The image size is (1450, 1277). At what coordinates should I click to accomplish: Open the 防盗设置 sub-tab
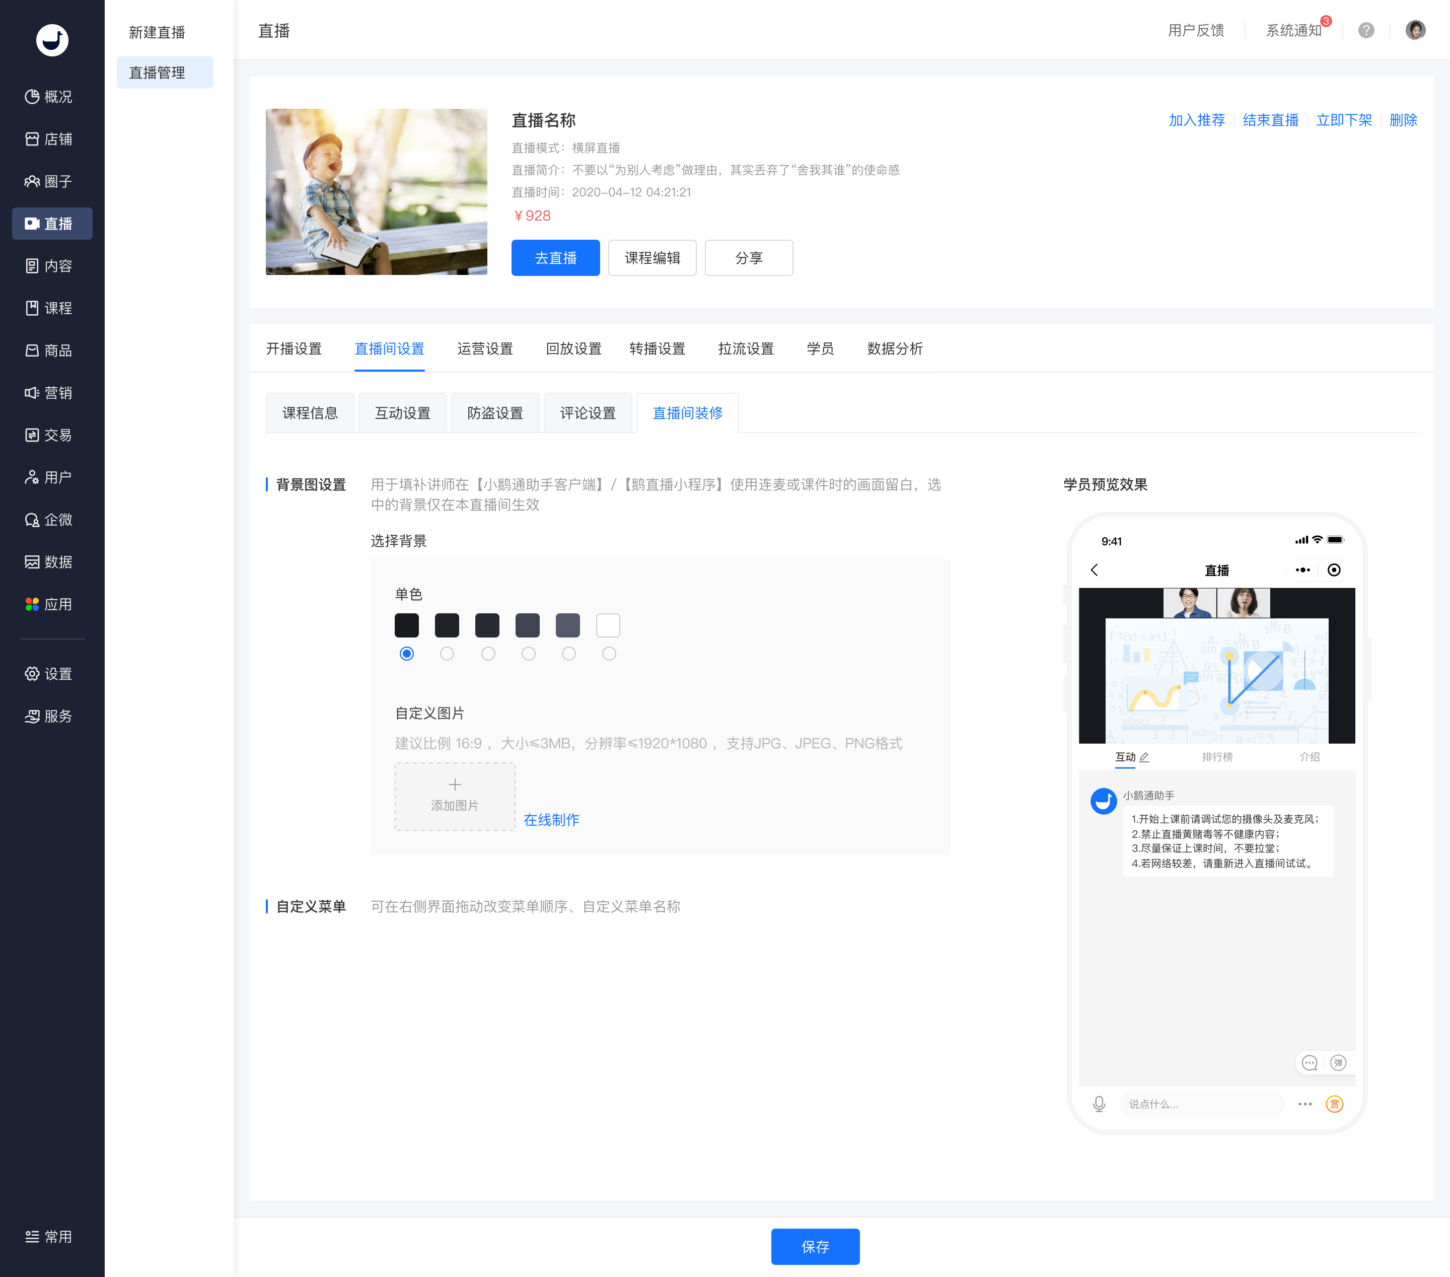click(x=495, y=413)
